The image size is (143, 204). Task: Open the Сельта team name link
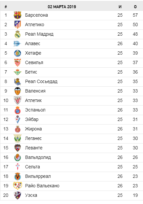32,167
